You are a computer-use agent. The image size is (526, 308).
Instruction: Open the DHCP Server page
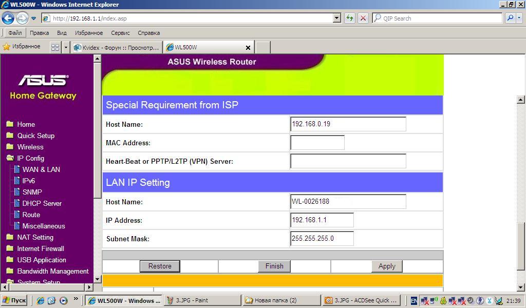[37, 203]
